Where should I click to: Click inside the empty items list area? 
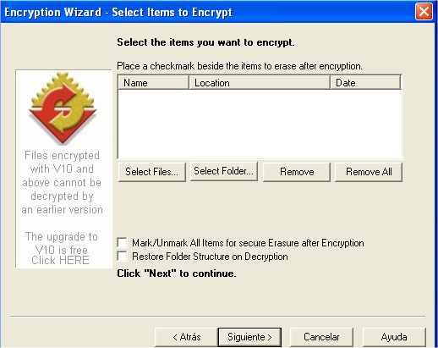pyautogui.click(x=260, y=124)
